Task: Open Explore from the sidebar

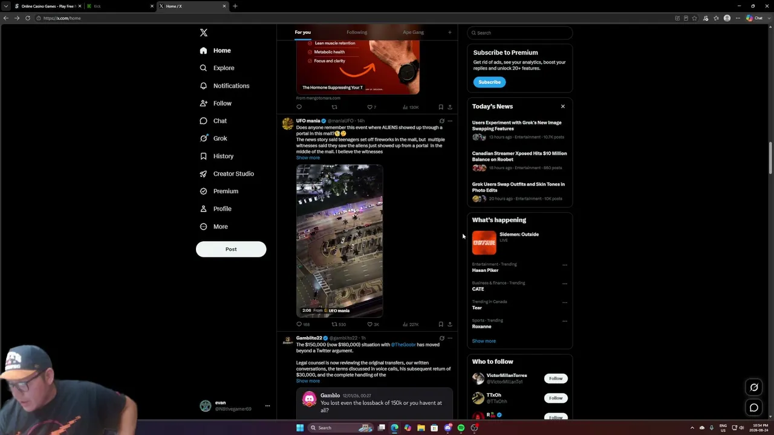Action: (x=217, y=68)
